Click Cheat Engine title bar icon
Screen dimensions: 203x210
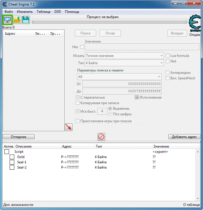[5, 4]
